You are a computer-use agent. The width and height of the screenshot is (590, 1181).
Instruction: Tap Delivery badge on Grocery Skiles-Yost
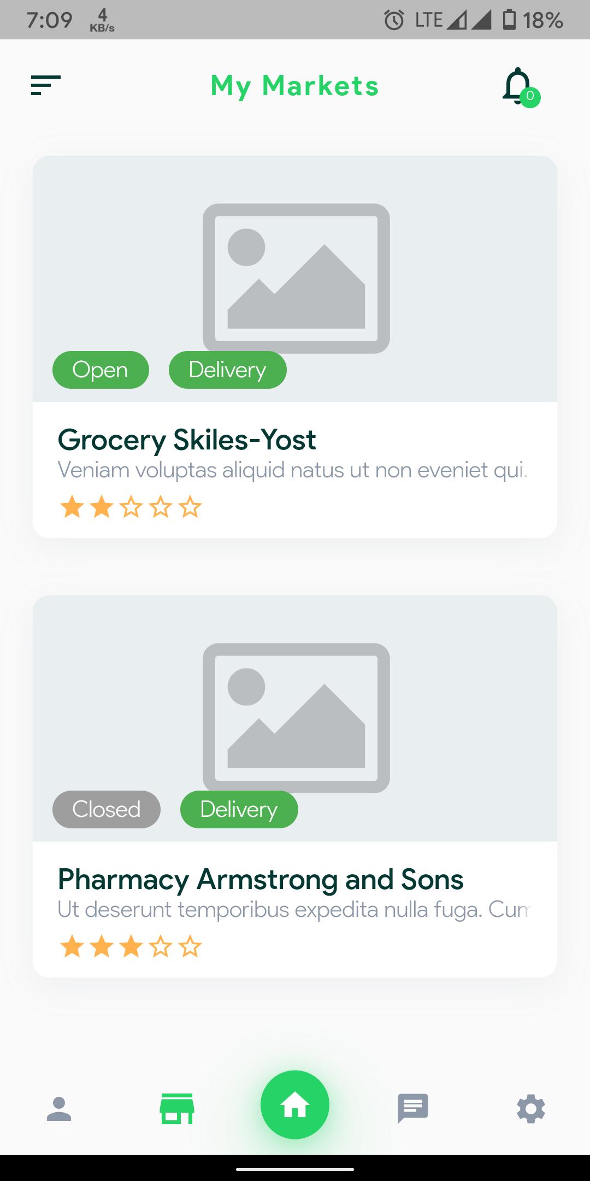click(228, 370)
